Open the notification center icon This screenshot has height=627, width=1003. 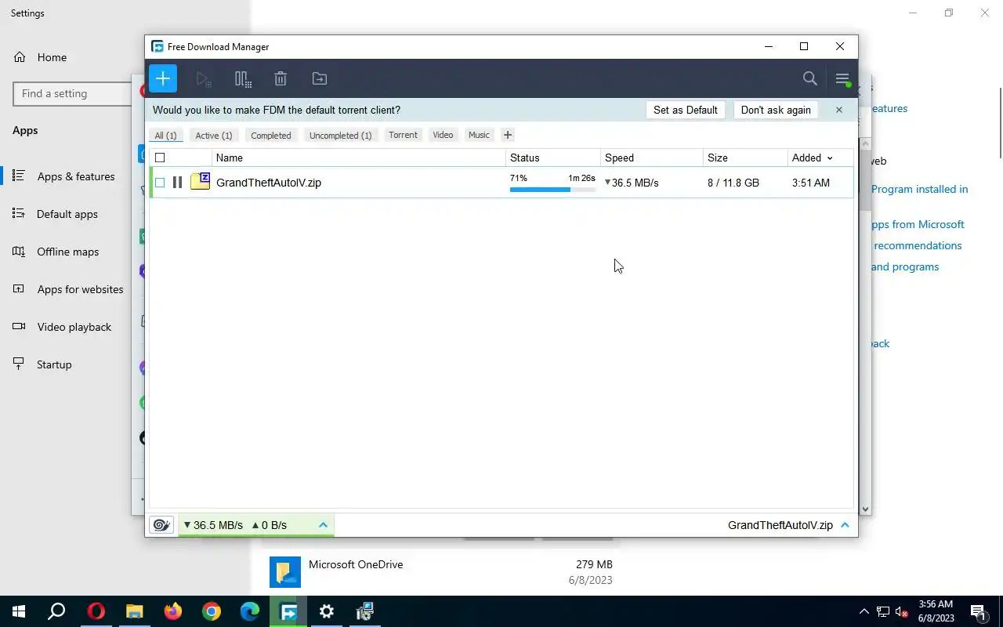coord(978,611)
